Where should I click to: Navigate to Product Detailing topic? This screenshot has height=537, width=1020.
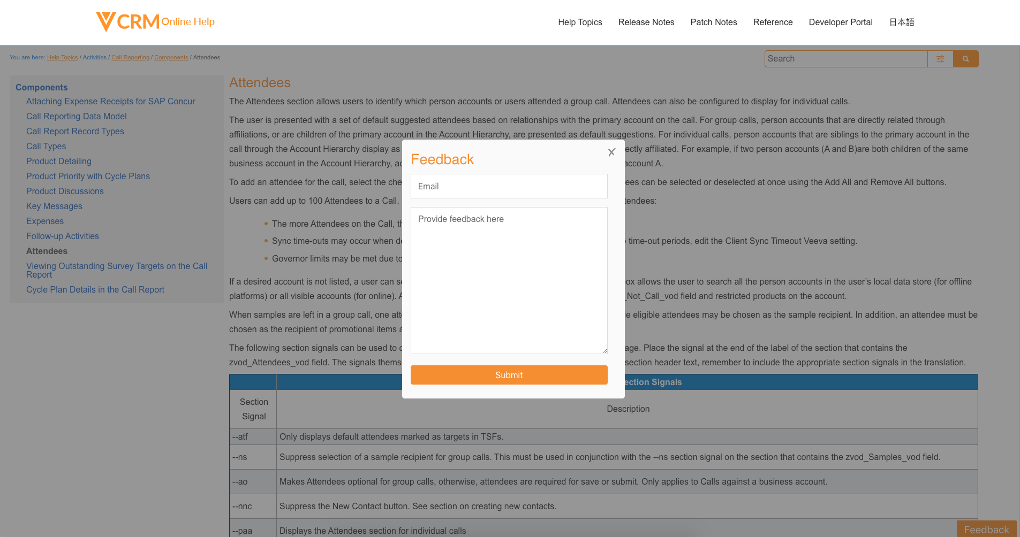coord(58,161)
